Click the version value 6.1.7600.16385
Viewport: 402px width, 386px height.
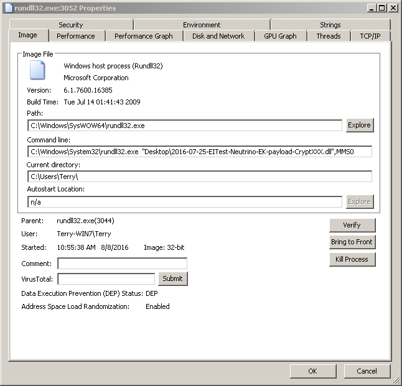pyautogui.click(x=88, y=90)
